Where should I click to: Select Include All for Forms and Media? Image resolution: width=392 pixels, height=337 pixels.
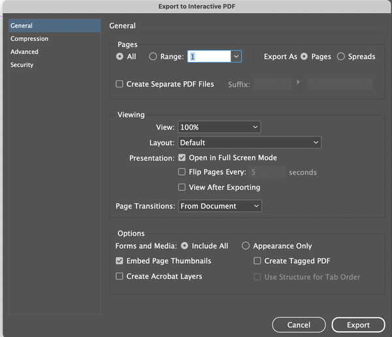tap(184, 246)
